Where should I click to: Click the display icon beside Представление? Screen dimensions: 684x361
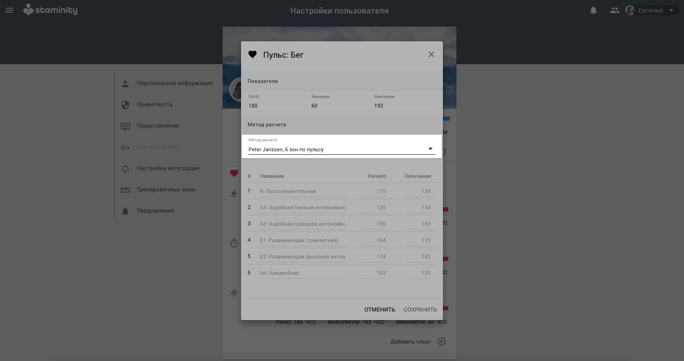(x=125, y=126)
